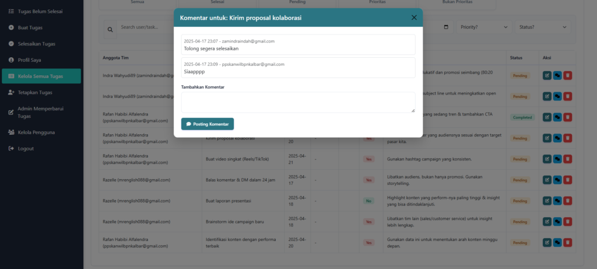Screen dimensions: 597x269
Task: Click the Kelola Pengguna group icon
Action: pos(12,132)
